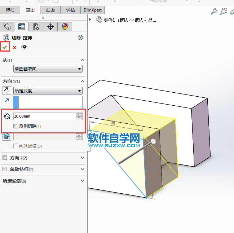Switch to the 评估 tab
The image size is (234, 233).
pos(70,10)
